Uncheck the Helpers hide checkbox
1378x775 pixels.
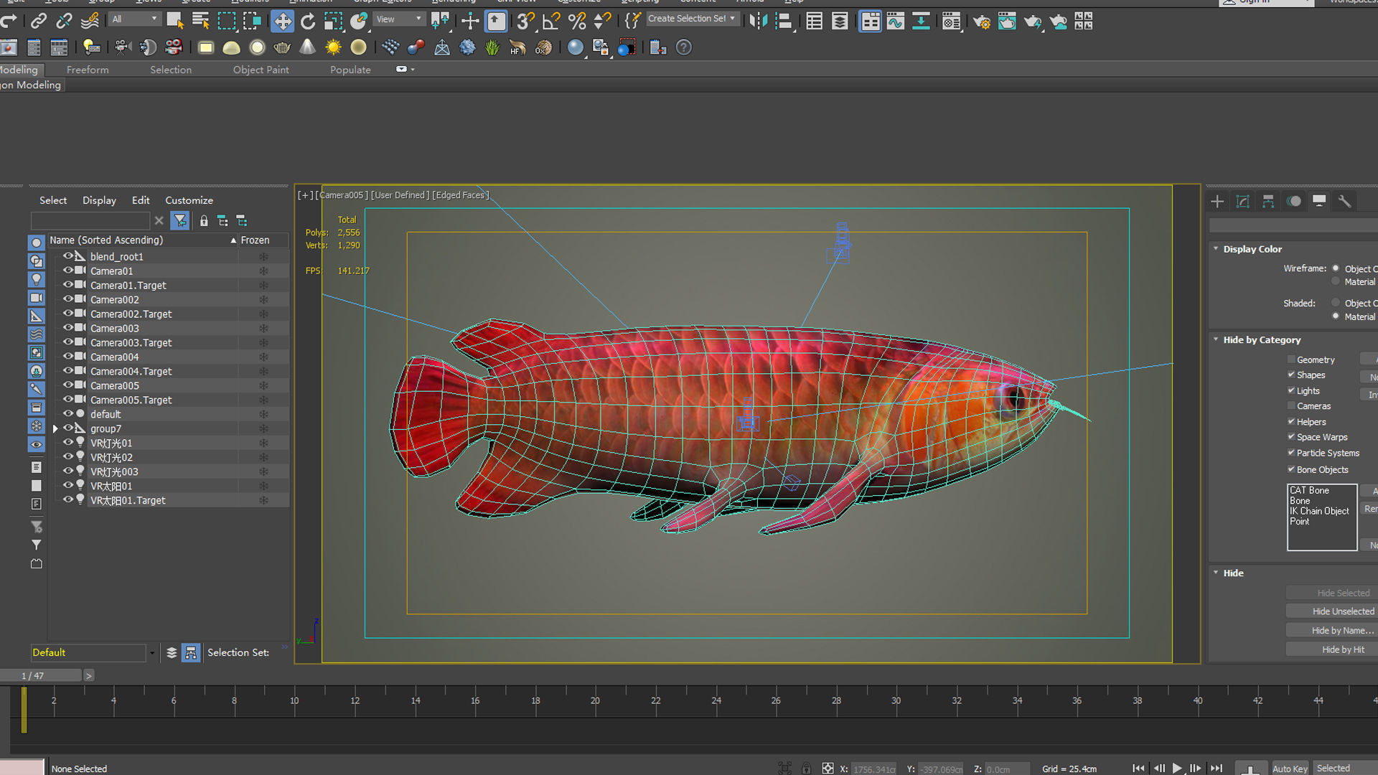(1291, 421)
